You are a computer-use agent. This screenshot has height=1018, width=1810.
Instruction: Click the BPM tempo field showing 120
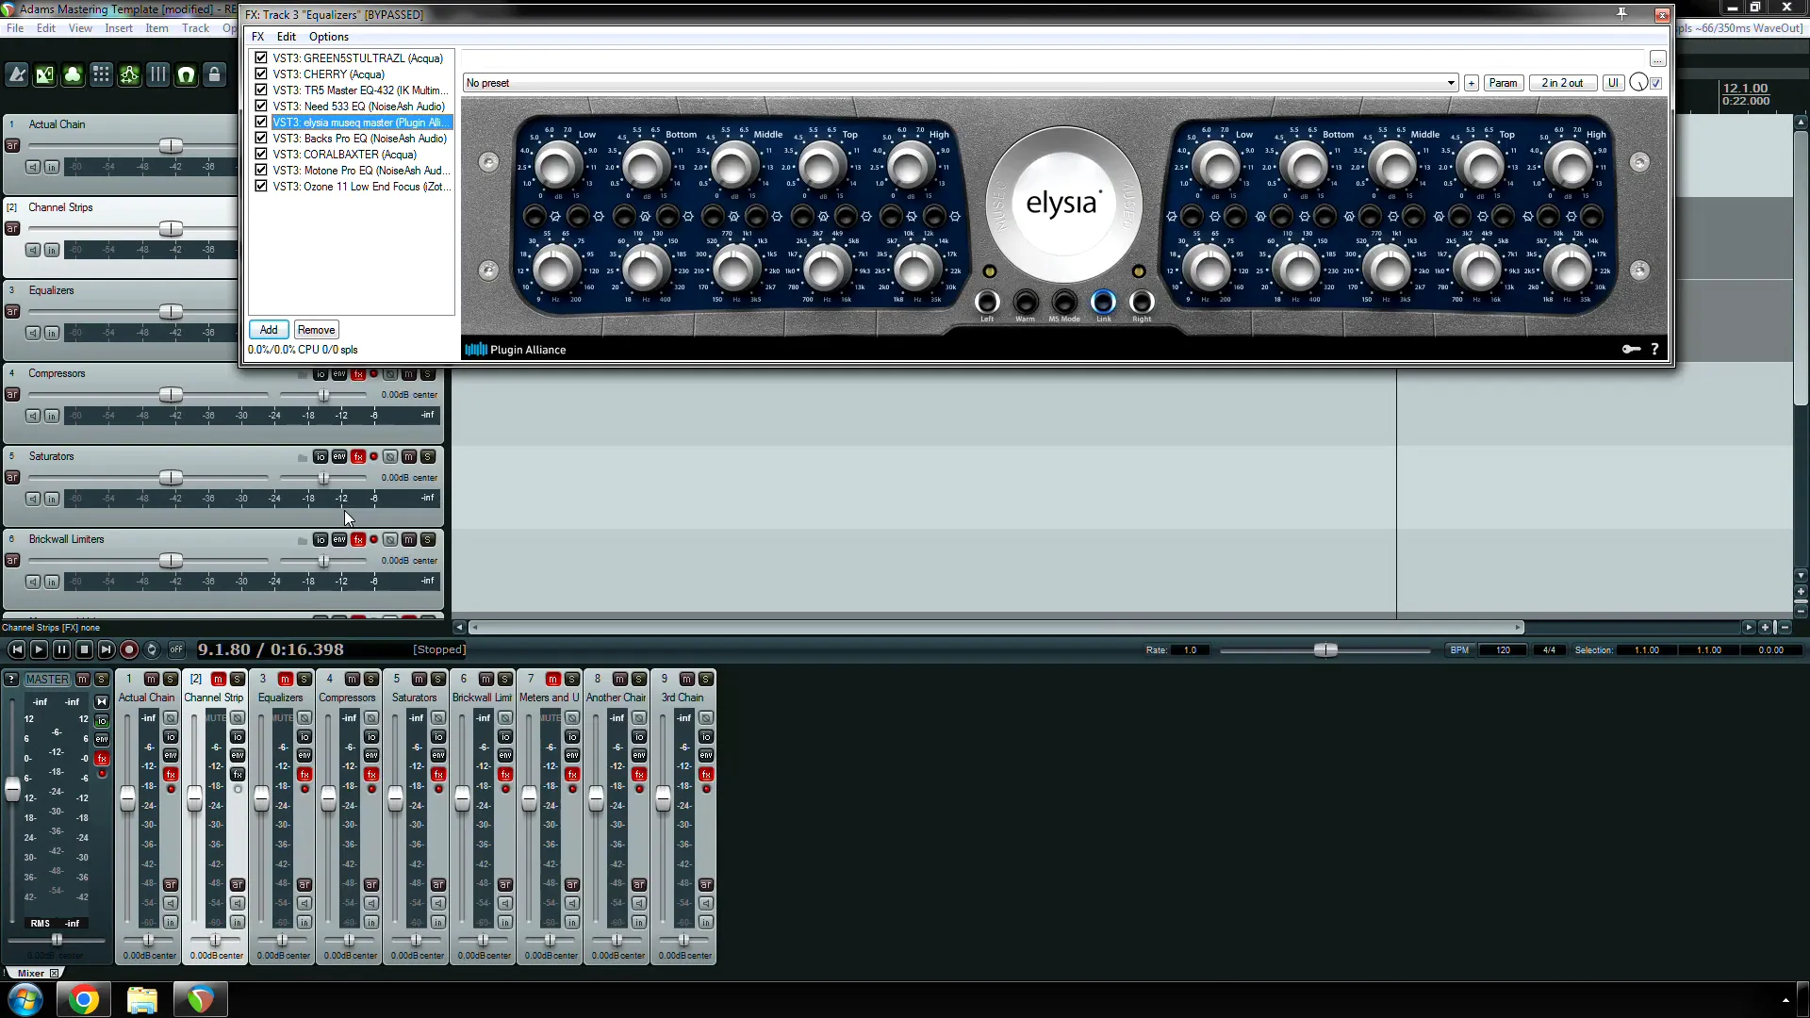coord(1504,650)
